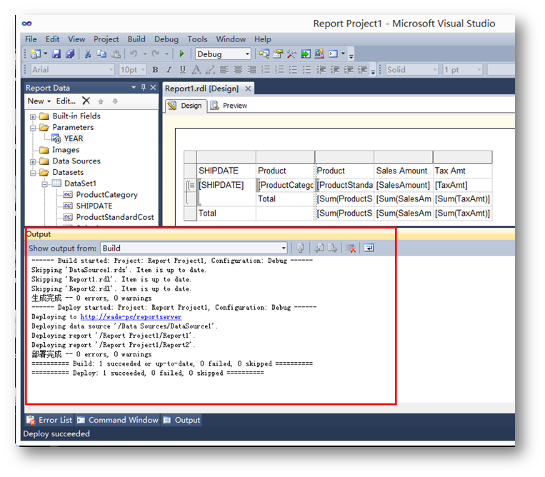Switch to the Error List tab
This screenshot has width=545, height=477.
tap(49, 420)
